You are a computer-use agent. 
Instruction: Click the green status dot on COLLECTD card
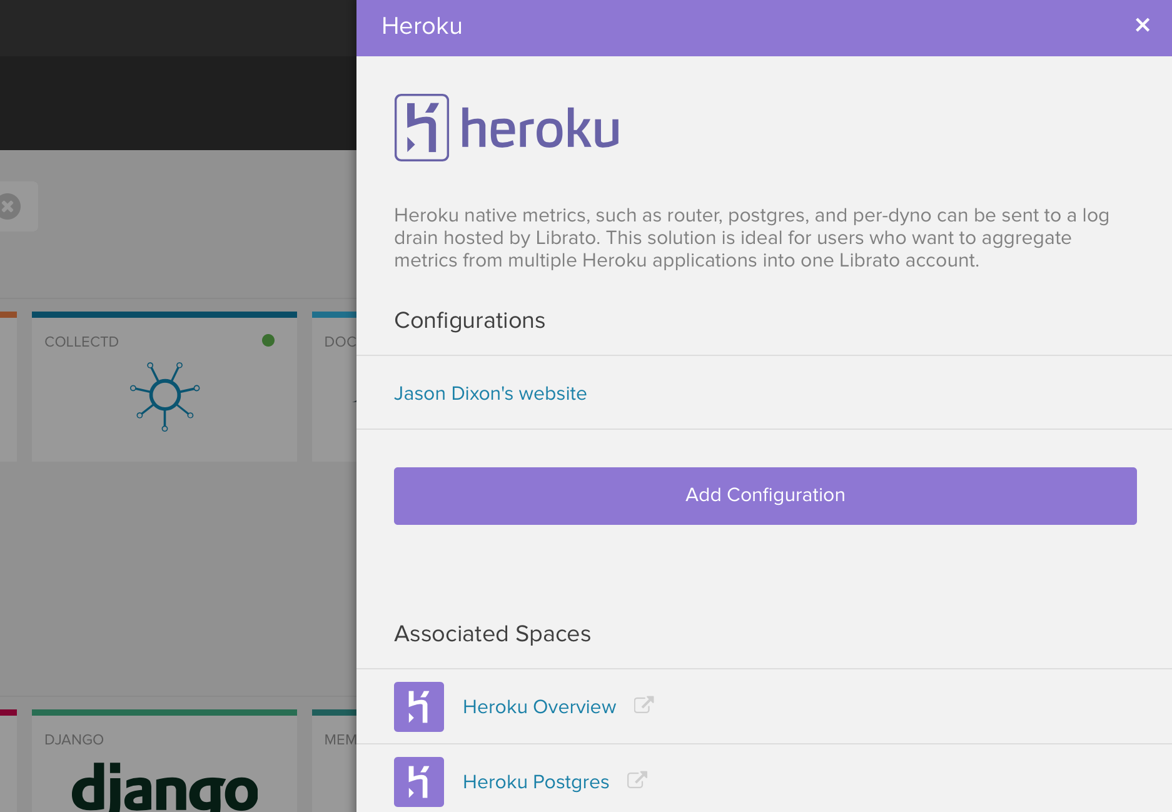tap(268, 340)
